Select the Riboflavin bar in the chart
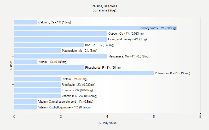The width and height of the screenshot is (209, 130). coord(37,85)
